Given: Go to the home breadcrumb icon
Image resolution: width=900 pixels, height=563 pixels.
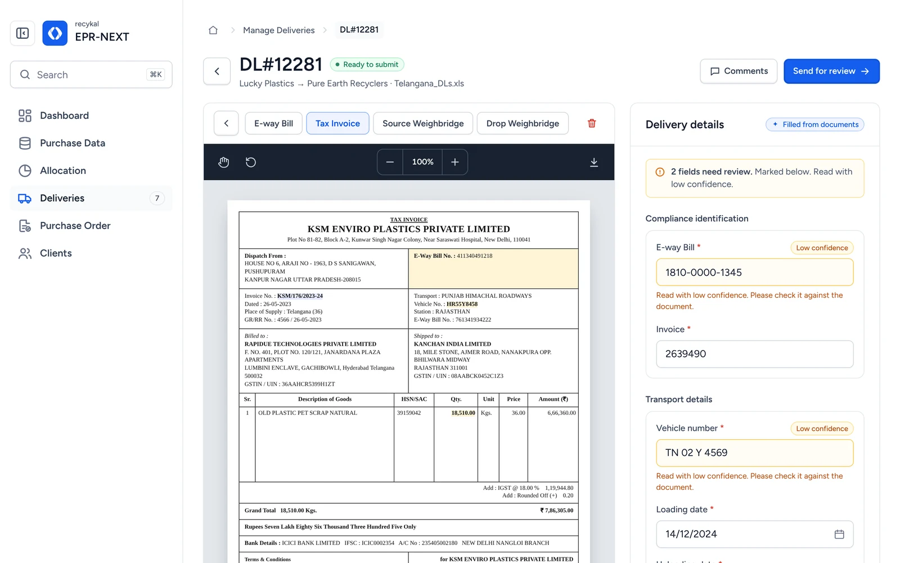Looking at the screenshot, I should coord(213,30).
